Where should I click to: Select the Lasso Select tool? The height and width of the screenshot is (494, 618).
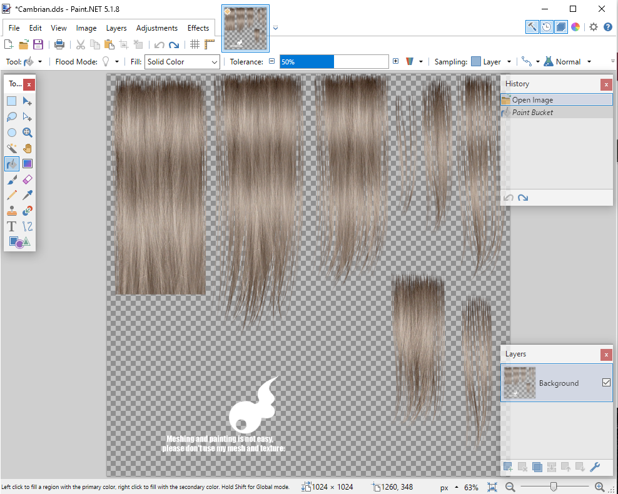point(12,117)
